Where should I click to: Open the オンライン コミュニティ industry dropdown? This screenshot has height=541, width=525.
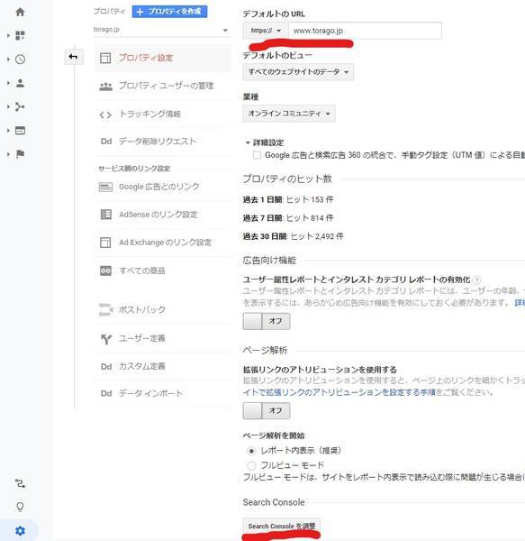tap(289, 114)
